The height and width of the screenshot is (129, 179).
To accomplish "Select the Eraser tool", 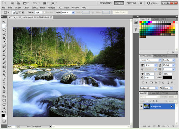I will pyautogui.click(x=4, y=63).
